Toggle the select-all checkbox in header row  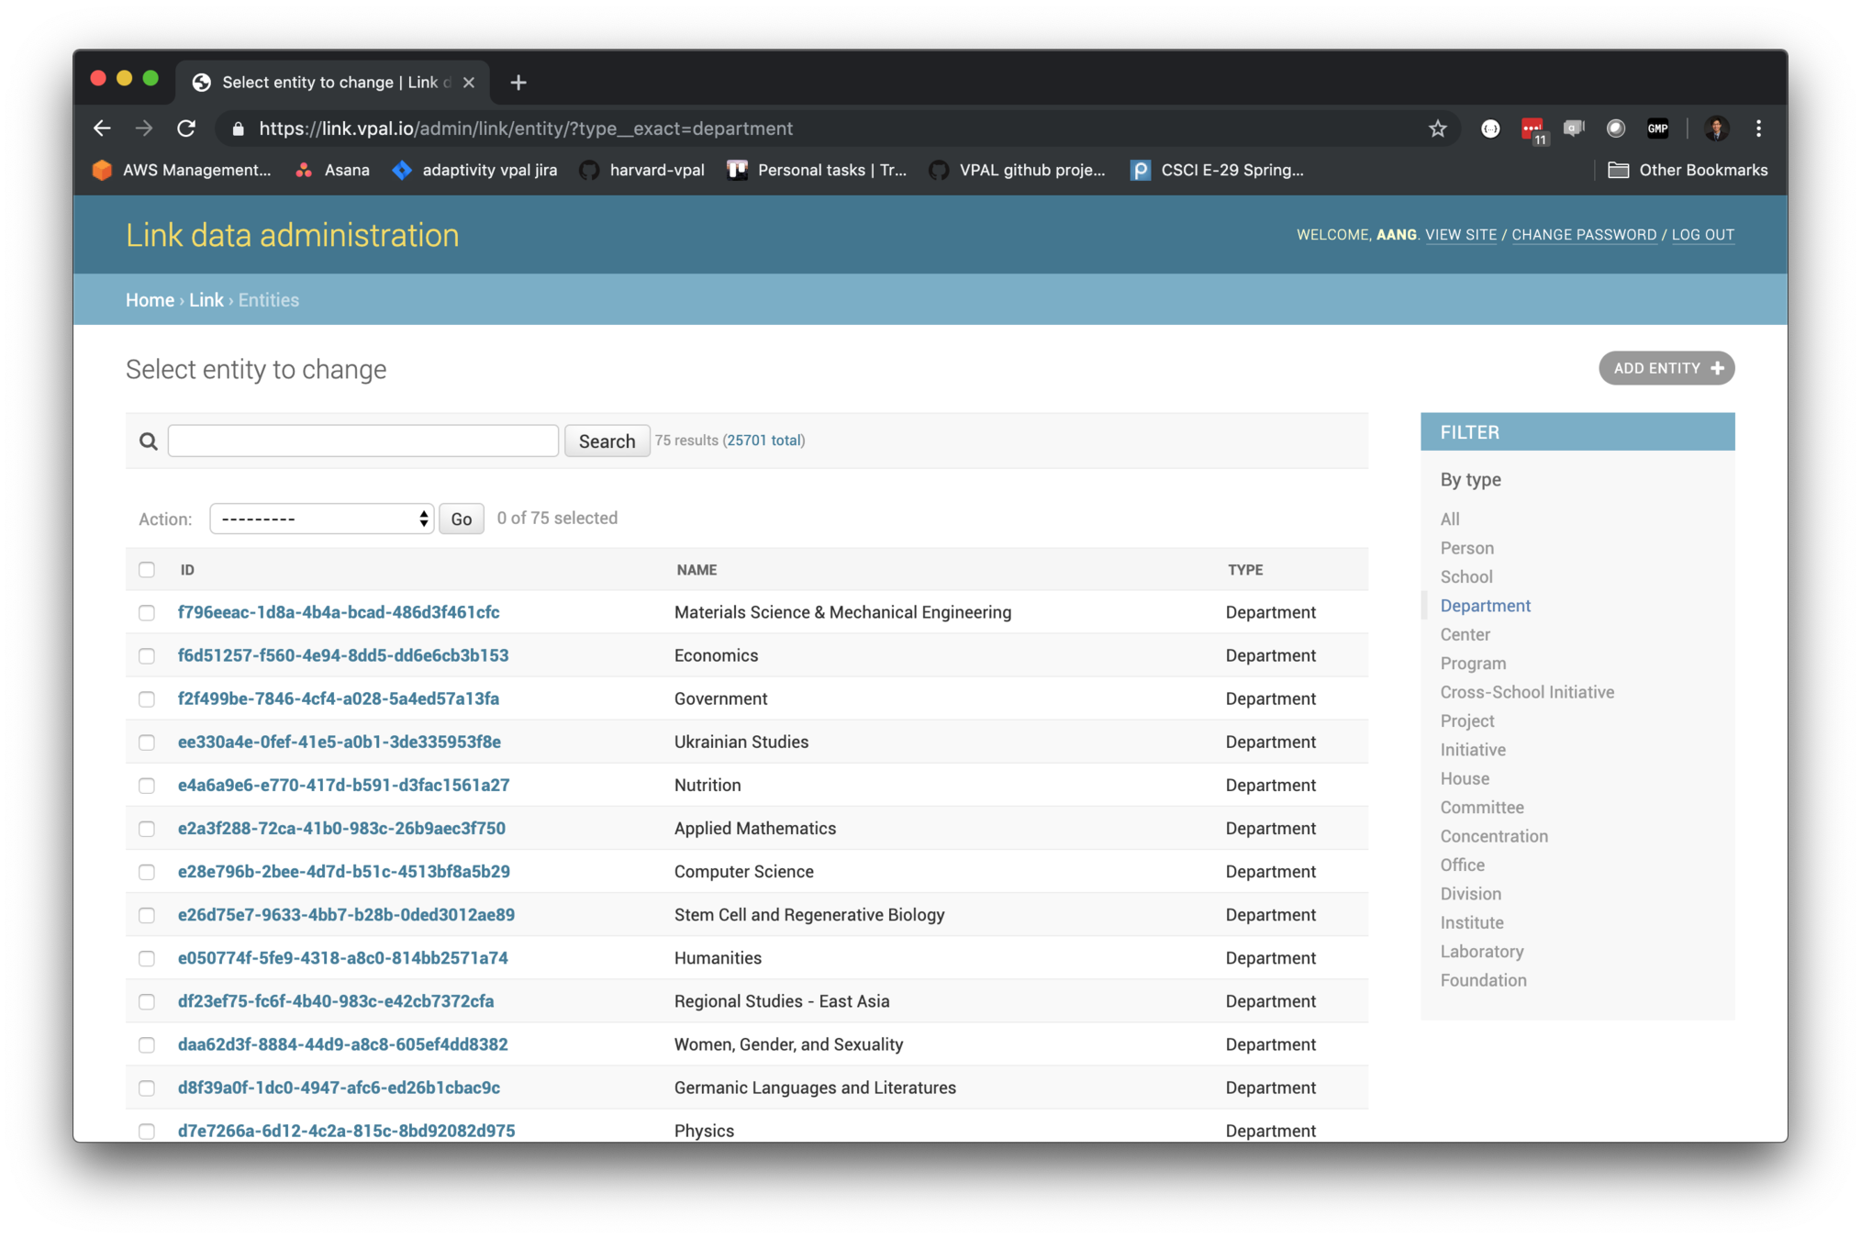pyautogui.click(x=147, y=570)
